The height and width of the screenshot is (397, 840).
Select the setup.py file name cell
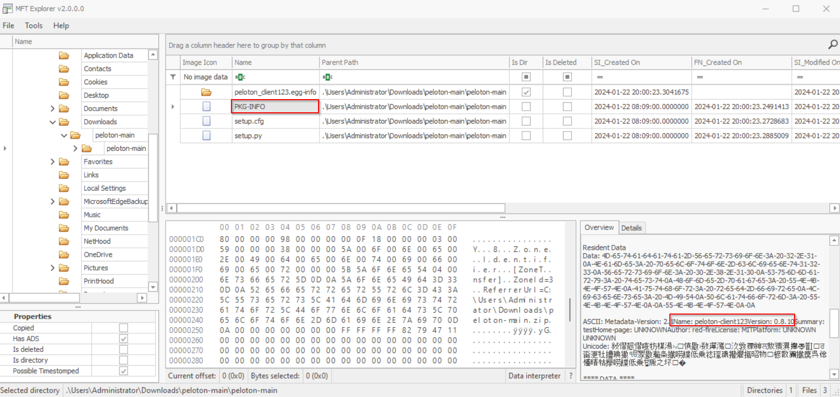(x=275, y=136)
